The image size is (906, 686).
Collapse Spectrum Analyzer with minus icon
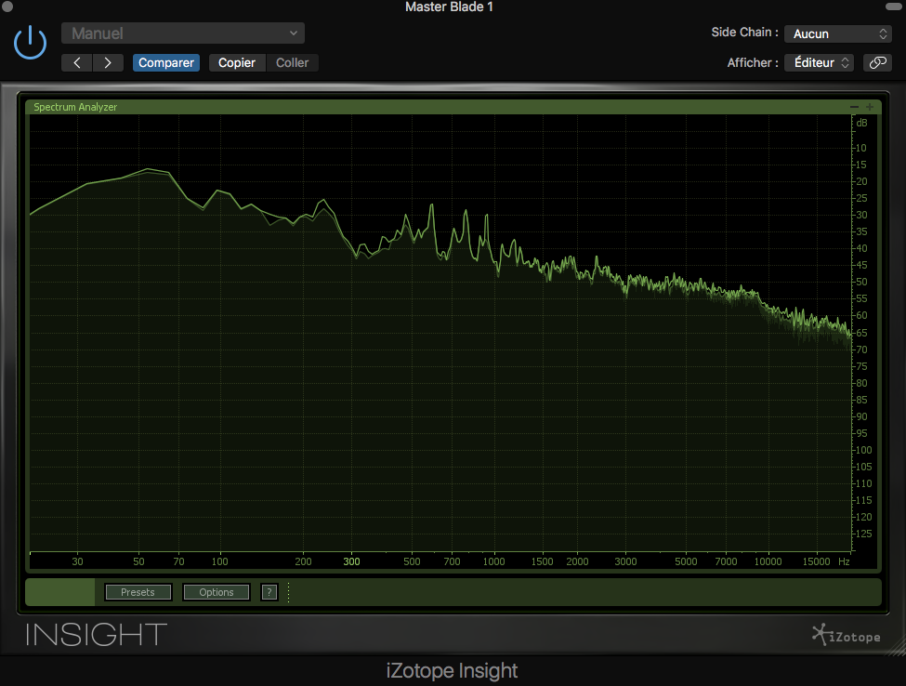[854, 107]
